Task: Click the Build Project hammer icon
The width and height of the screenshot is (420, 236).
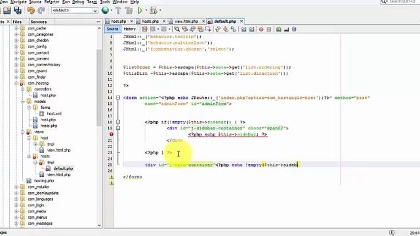Action: (x=118, y=10)
